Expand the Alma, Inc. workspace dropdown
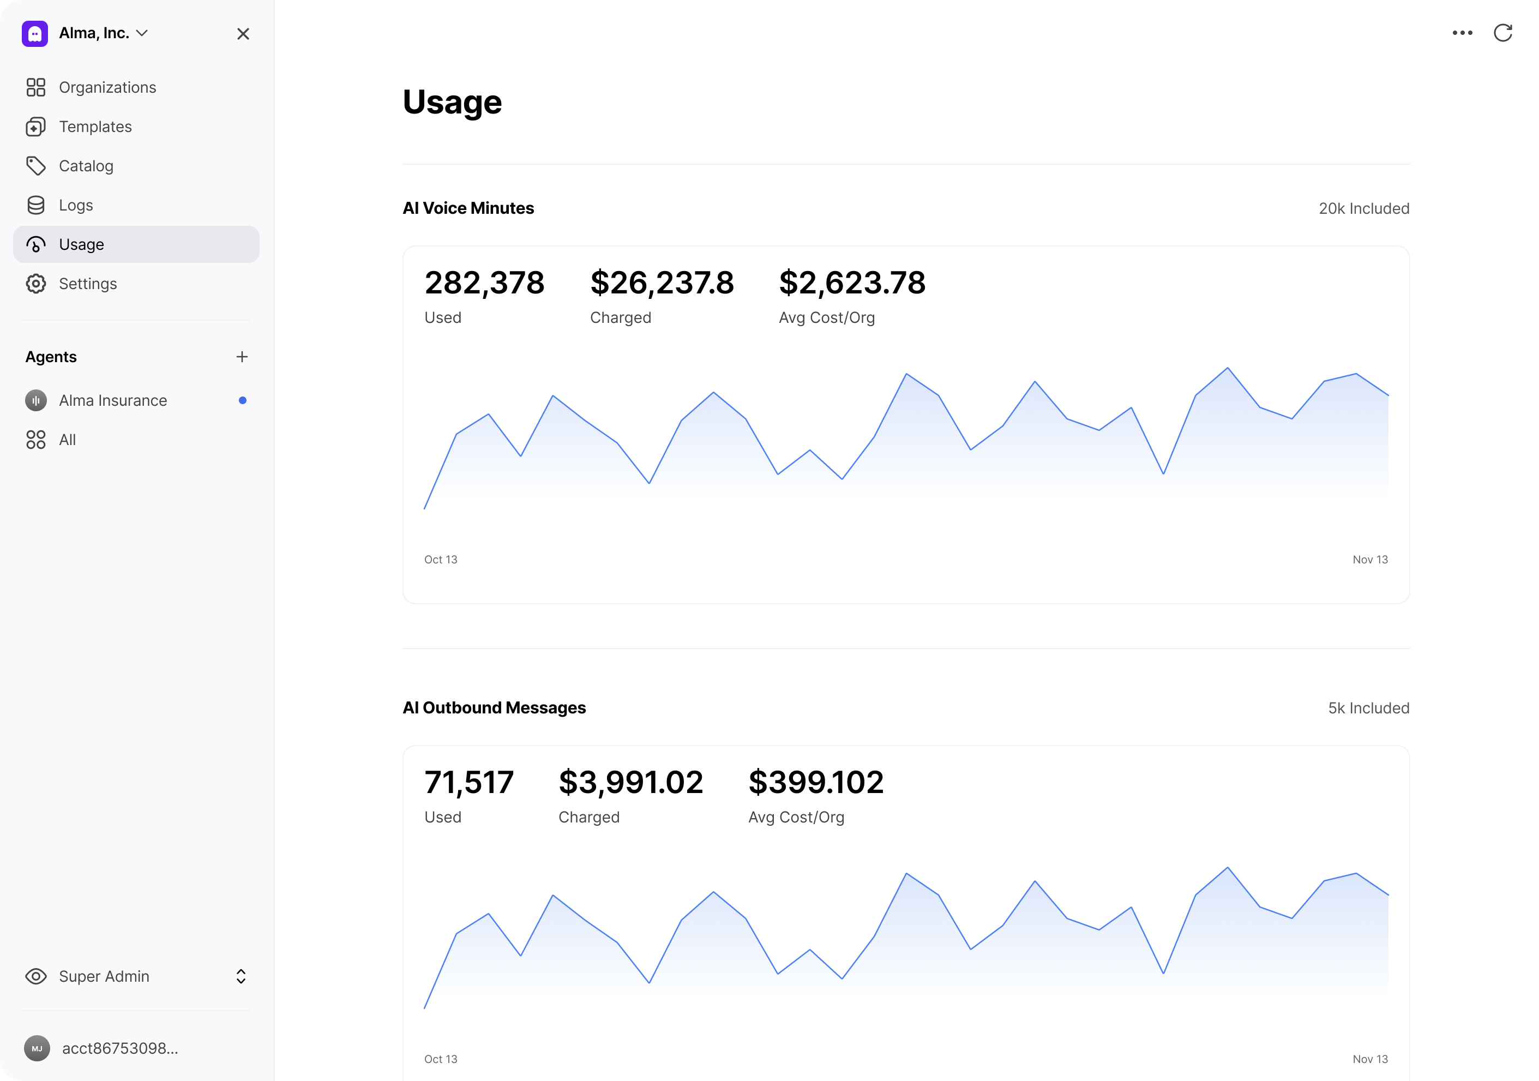Viewport: 1539px width, 1081px height. coord(142,33)
